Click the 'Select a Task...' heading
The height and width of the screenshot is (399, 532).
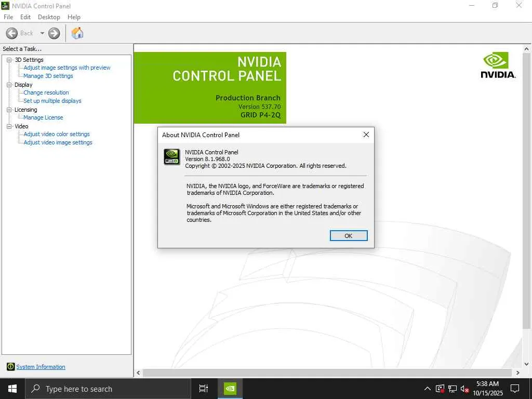(x=22, y=49)
